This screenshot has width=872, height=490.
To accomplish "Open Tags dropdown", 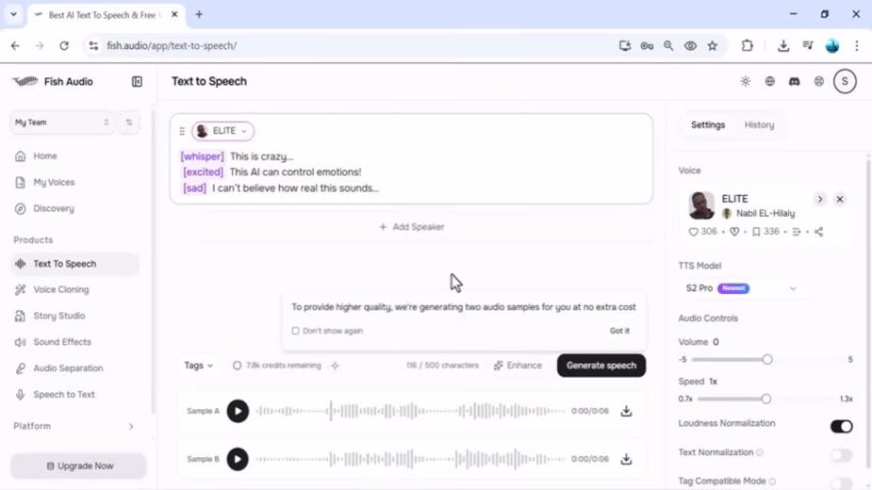I will tap(199, 366).
